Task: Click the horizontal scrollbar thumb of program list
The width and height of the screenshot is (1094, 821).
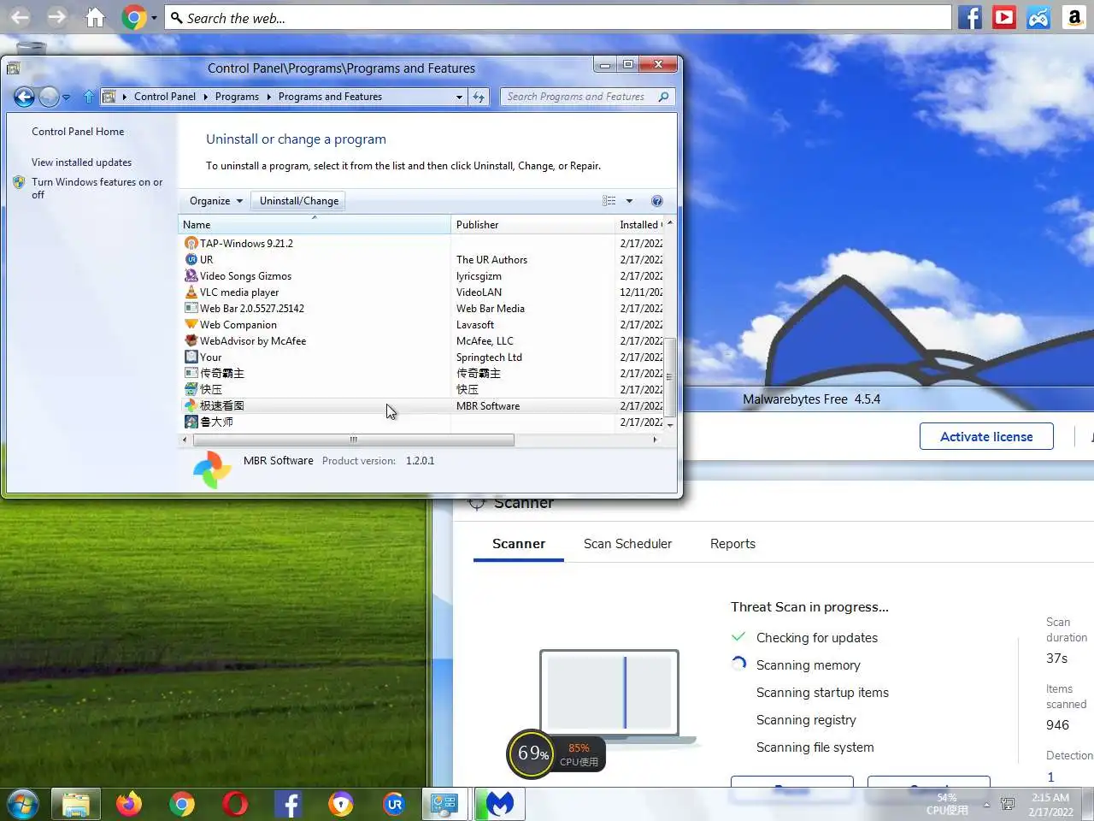Action: pos(354,440)
